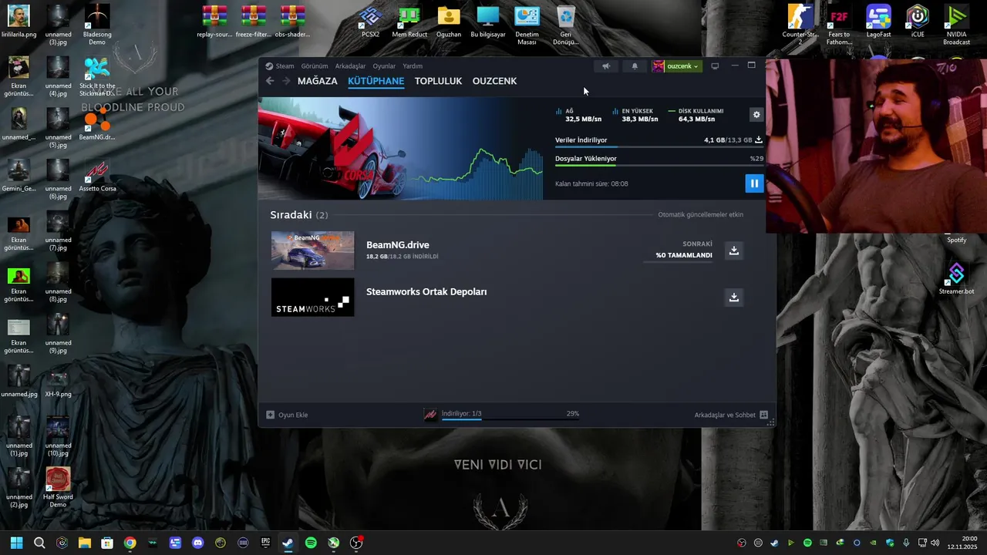Select BeamNG.drive desktop shortcut
The width and height of the screenshot is (987, 555).
click(97, 125)
